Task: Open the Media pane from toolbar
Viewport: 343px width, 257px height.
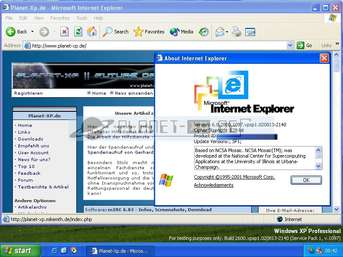Action: [181, 32]
